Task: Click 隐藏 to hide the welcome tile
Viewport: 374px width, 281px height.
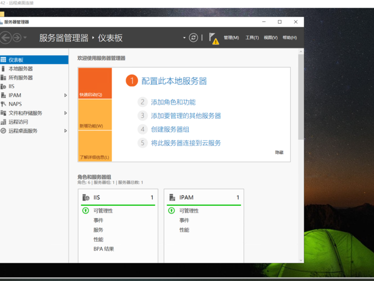Action: 279,152
